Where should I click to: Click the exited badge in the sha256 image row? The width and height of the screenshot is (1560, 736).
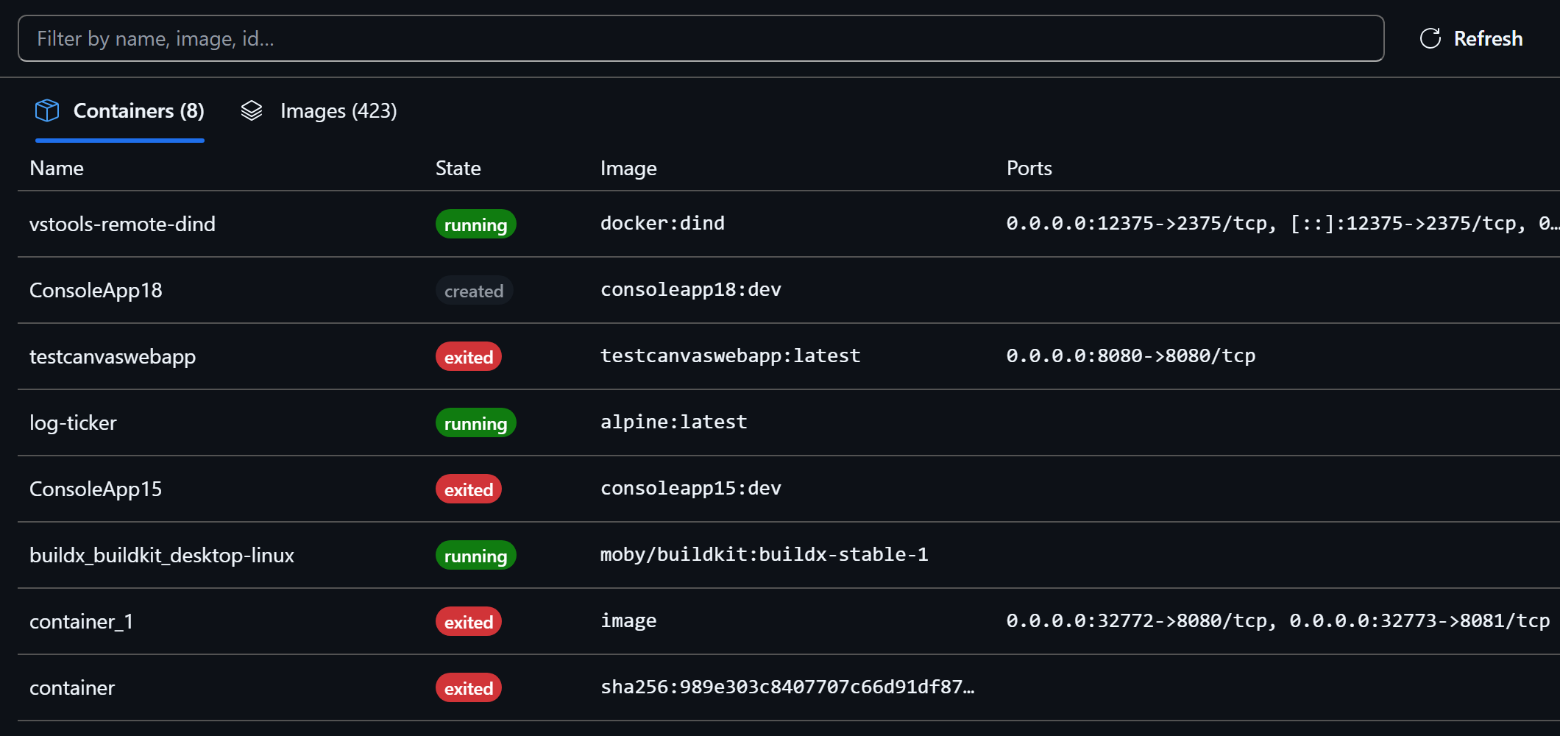pyautogui.click(x=468, y=687)
